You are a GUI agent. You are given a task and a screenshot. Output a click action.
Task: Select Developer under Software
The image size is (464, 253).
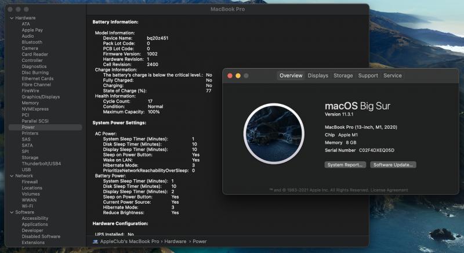click(32, 230)
